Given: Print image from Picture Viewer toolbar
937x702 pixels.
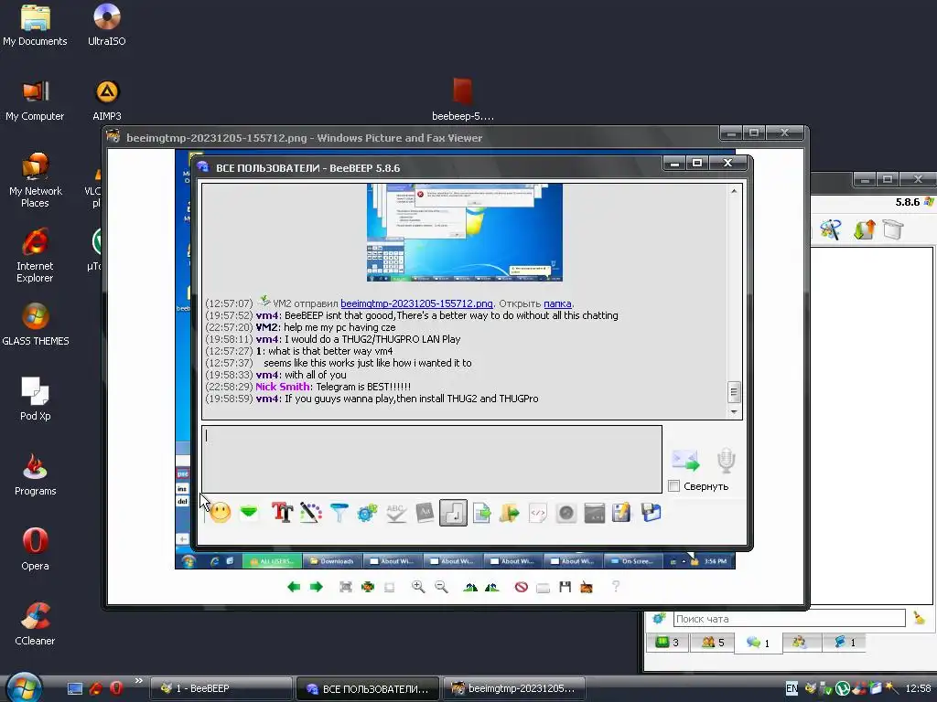Looking at the screenshot, I should [543, 588].
